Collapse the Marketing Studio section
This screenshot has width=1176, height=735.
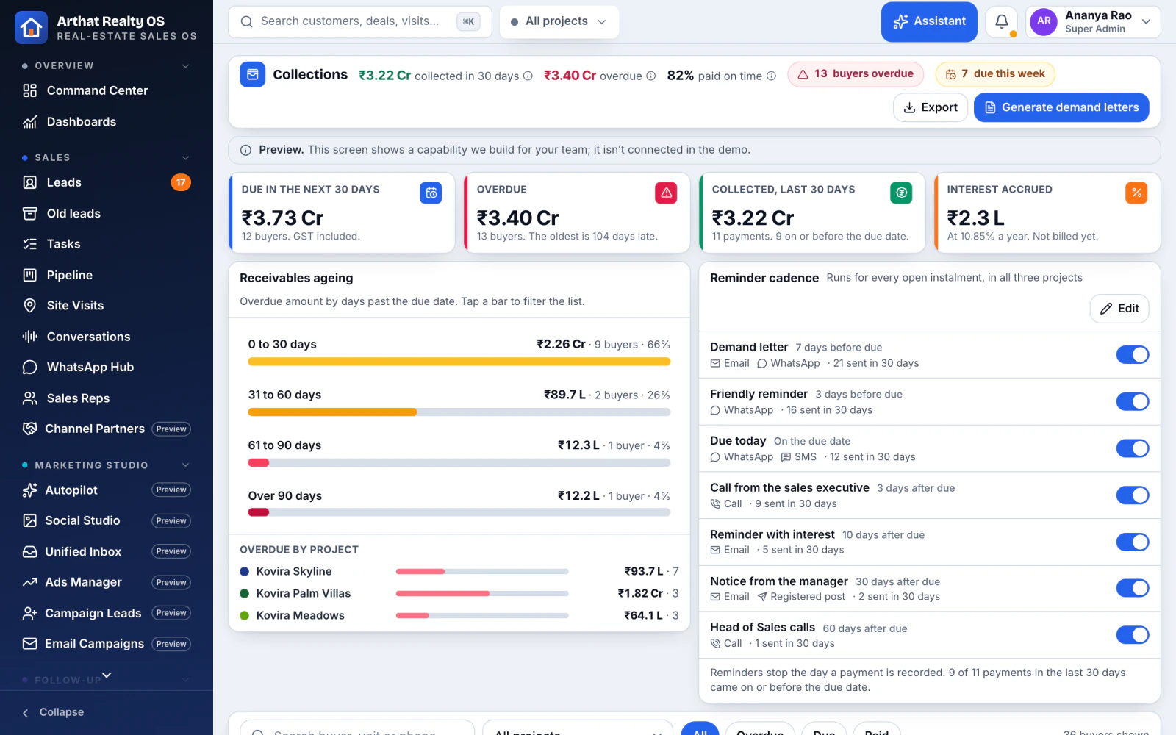click(185, 465)
